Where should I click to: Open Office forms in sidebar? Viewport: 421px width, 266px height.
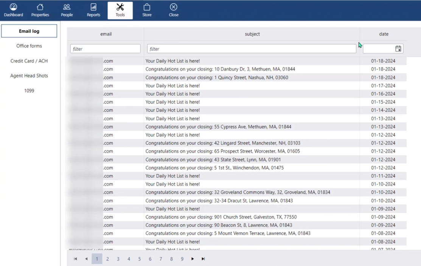point(29,46)
